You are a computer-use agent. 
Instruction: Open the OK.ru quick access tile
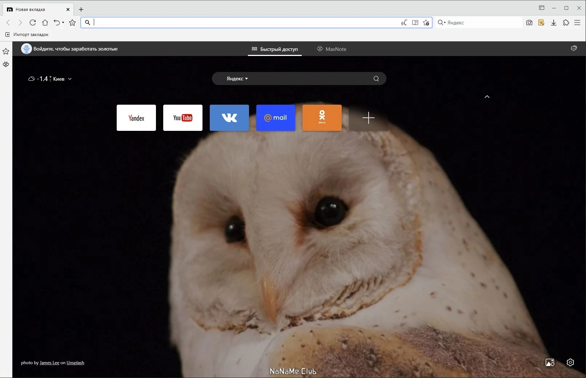(322, 118)
